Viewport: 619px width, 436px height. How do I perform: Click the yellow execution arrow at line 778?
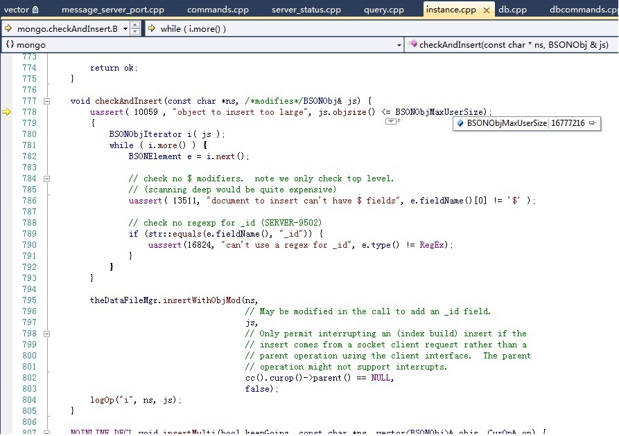coord(6,112)
